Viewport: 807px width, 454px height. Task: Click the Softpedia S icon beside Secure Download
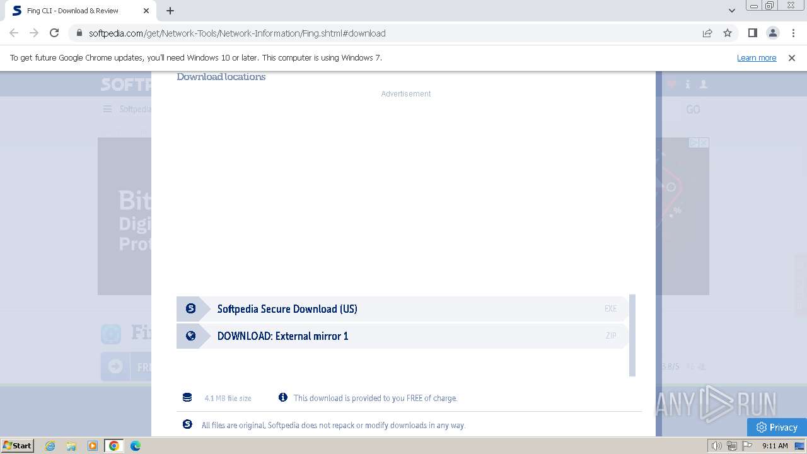tap(190, 308)
